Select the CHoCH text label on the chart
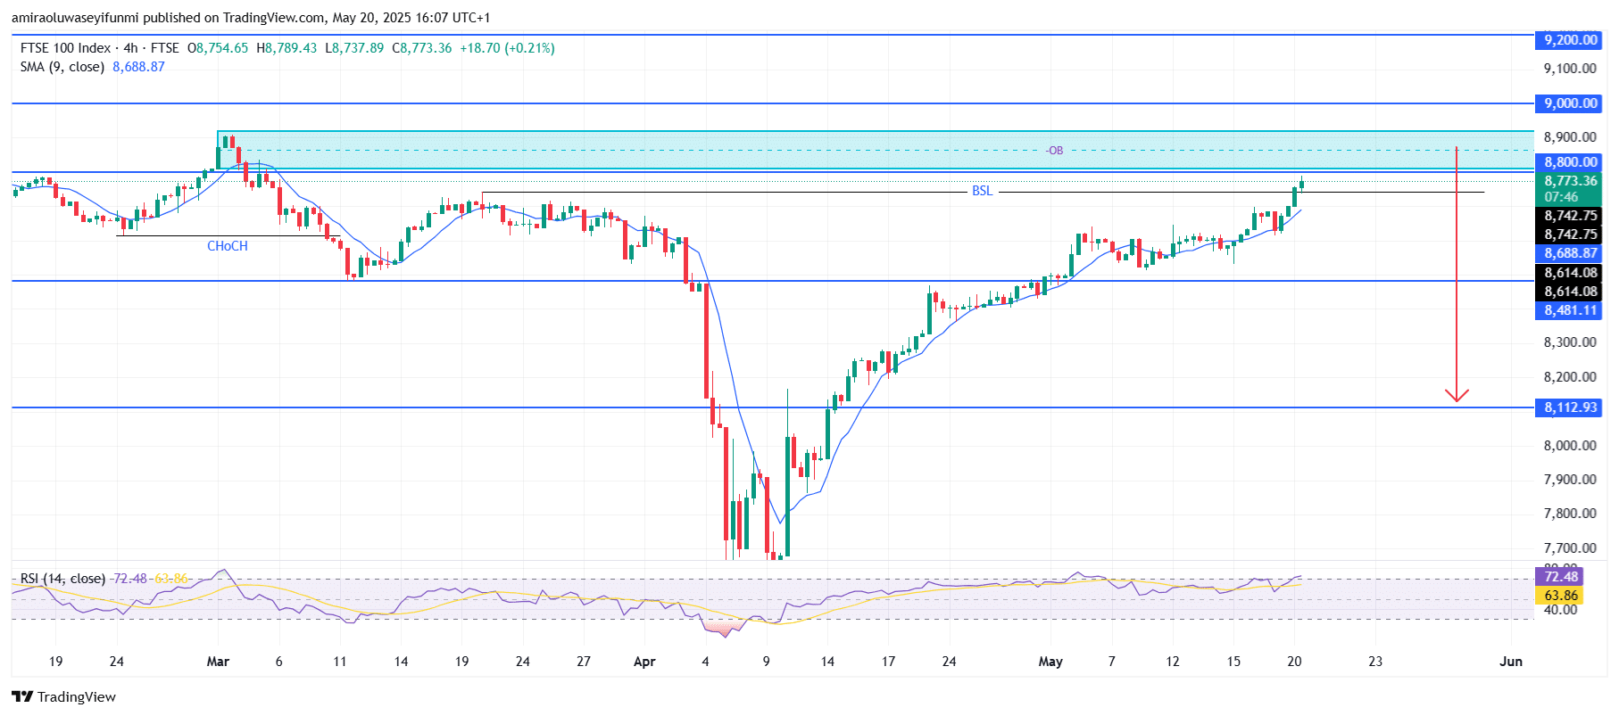 point(228,246)
